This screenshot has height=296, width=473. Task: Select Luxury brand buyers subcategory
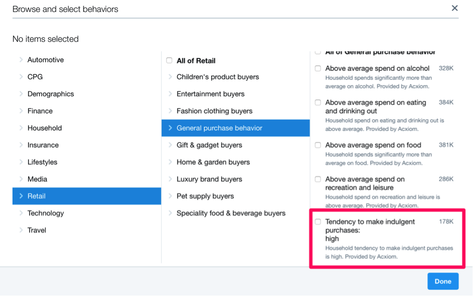(x=209, y=179)
